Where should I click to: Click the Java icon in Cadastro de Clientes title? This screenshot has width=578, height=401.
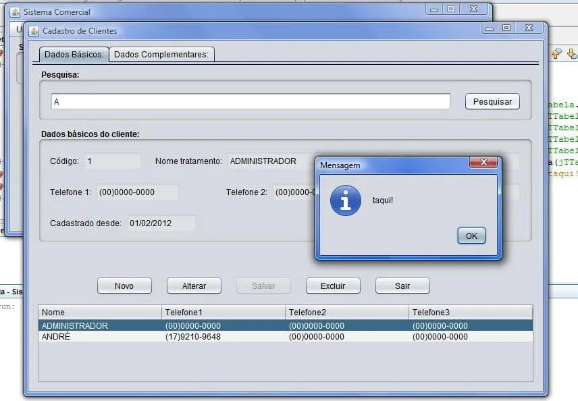click(x=34, y=31)
